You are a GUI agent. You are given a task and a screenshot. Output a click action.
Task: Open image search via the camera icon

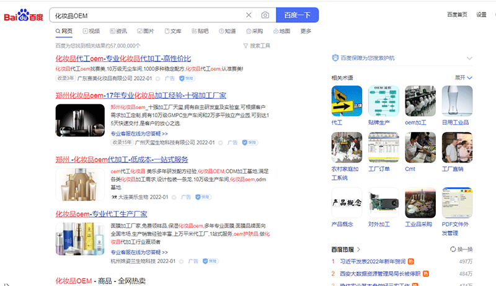click(x=265, y=15)
